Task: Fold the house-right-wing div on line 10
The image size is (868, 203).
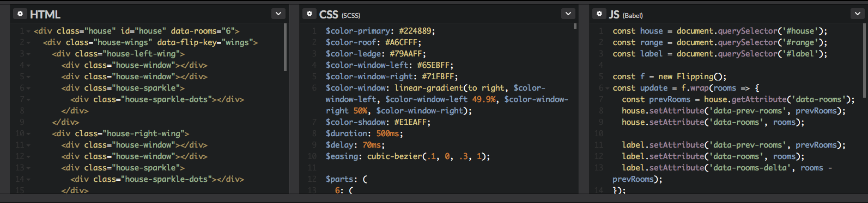Action: point(28,134)
